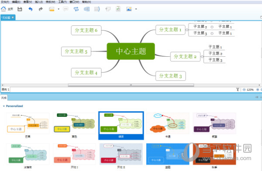Insert a summary bracket icon
262x171 pixels.
[97, 9]
